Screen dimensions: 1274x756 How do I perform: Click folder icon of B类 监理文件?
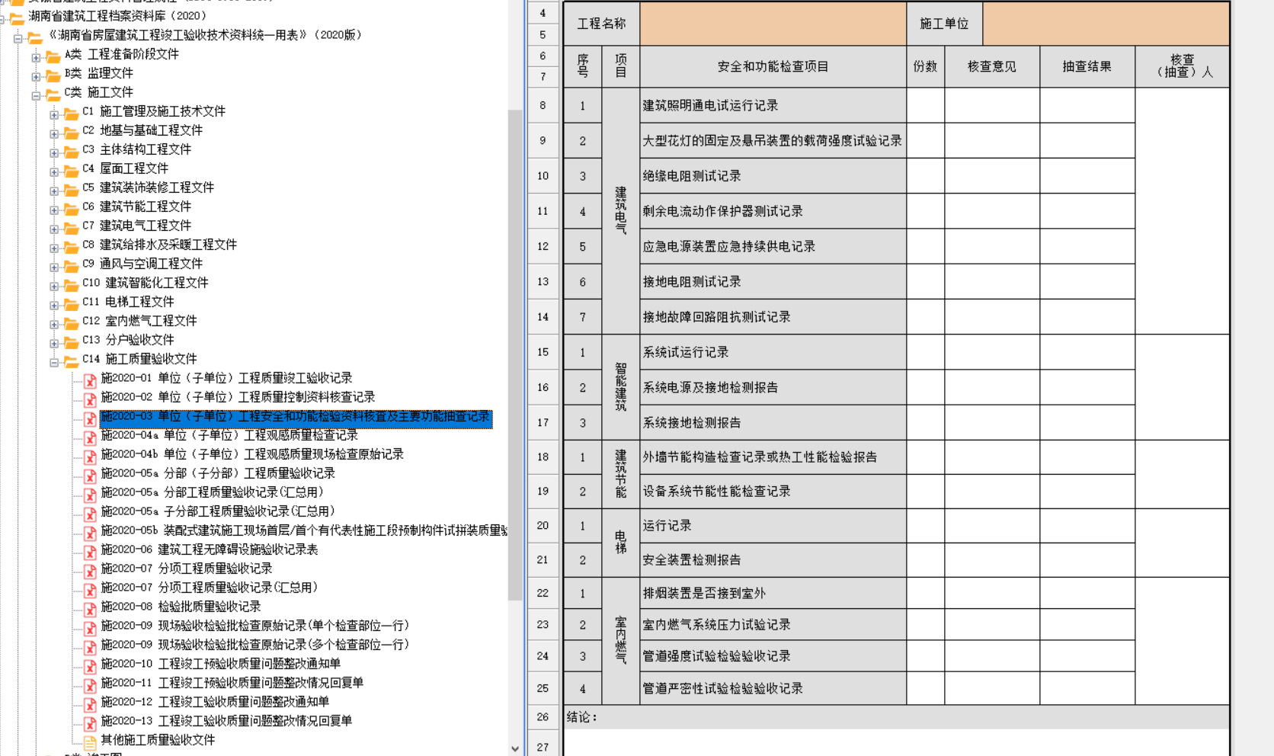coord(53,75)
